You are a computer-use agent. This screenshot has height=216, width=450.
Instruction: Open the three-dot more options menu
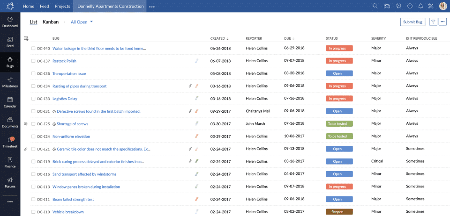coord(442,22)
